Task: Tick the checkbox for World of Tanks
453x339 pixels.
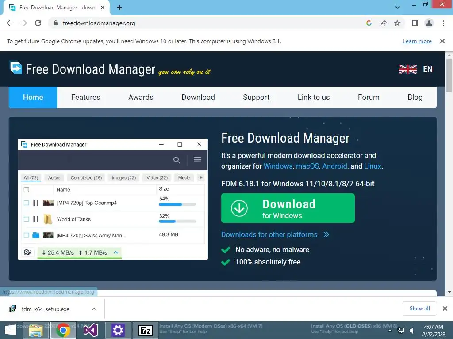Action: click(x=26, y=219)
